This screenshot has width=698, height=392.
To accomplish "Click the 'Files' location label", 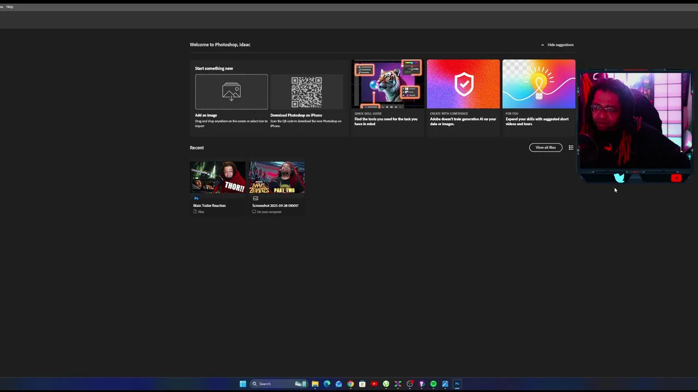I will click(201, 212).
